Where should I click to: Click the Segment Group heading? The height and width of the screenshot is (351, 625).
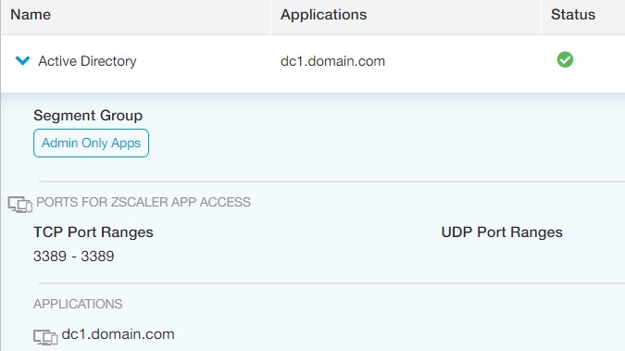[x=88, y=116]
